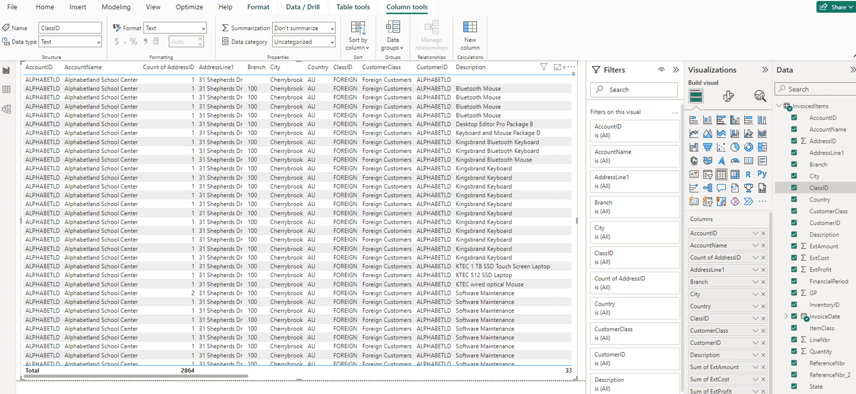Click the Search box in Data pane
The height and width of the screenshot is (394, 856).
[x=815, y=89]
